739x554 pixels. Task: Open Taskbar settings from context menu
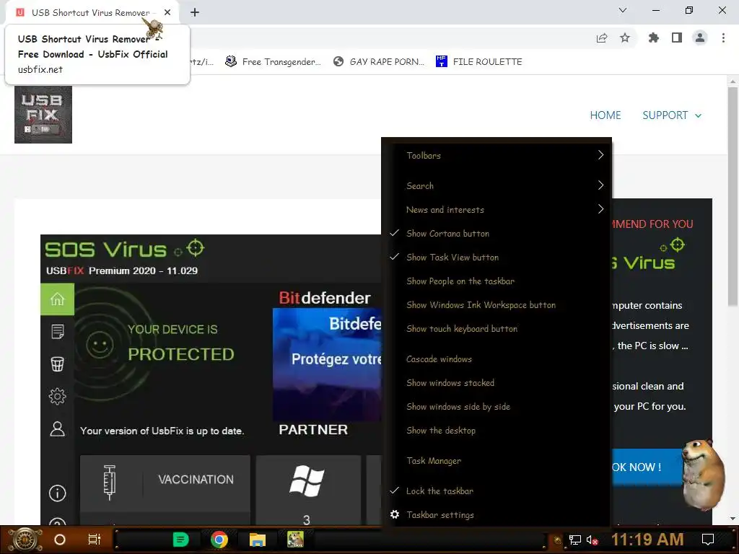click(497, 515)
